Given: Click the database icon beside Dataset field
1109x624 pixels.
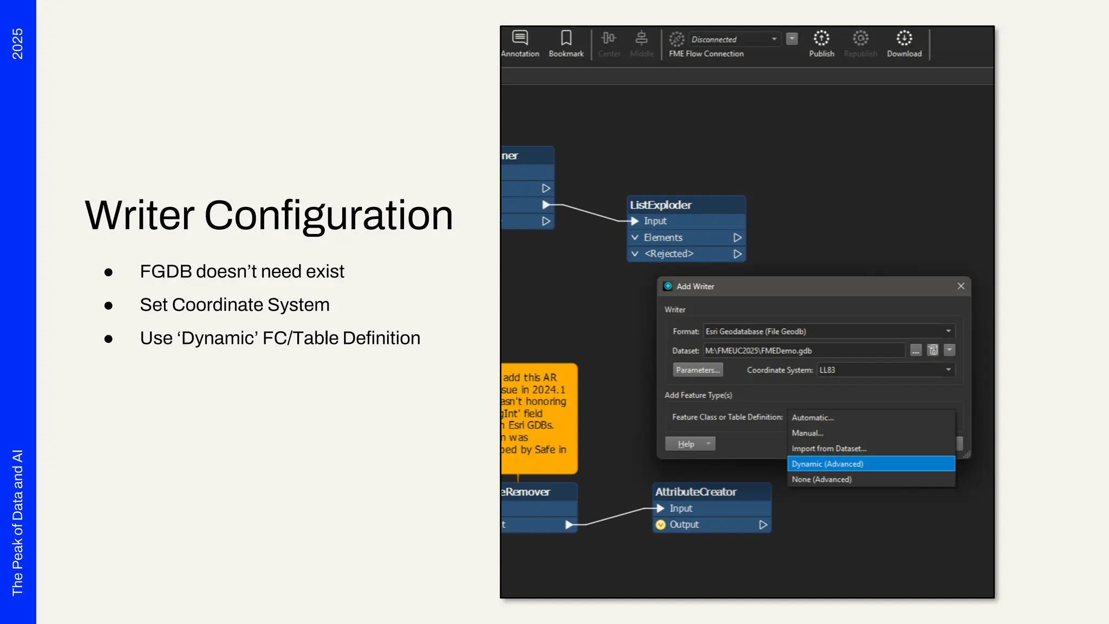Looking at the screenshot, I should tap(932, 350).
